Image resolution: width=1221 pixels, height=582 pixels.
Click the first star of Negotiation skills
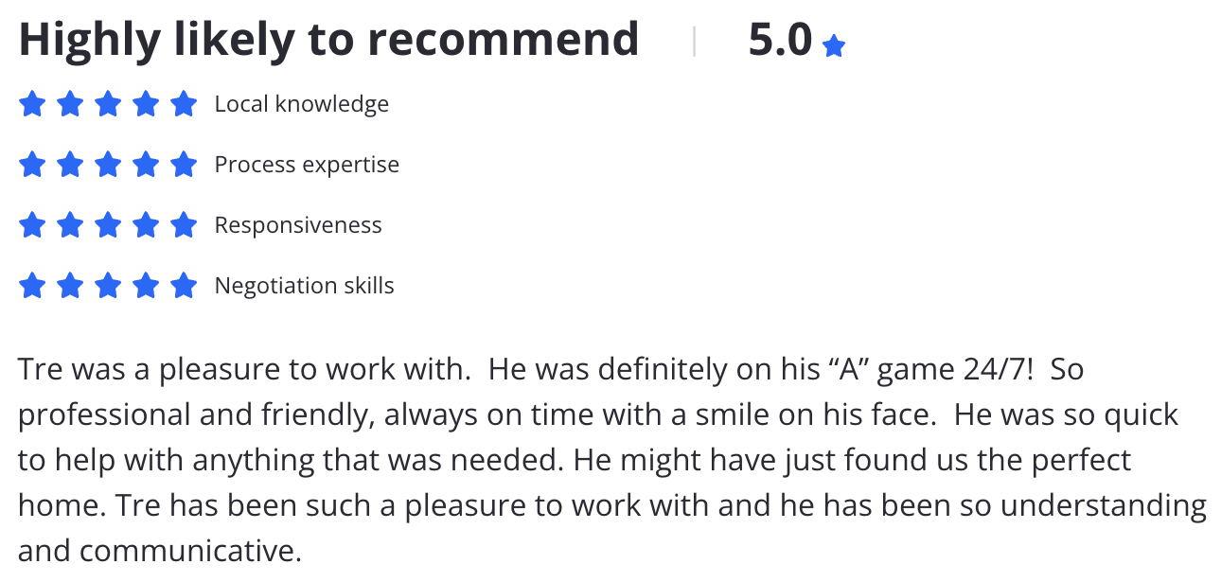click(32, 285)
